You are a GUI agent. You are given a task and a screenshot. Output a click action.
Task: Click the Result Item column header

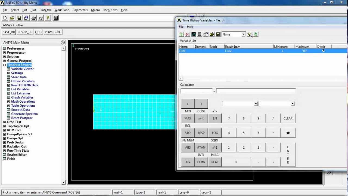(248, 47)
